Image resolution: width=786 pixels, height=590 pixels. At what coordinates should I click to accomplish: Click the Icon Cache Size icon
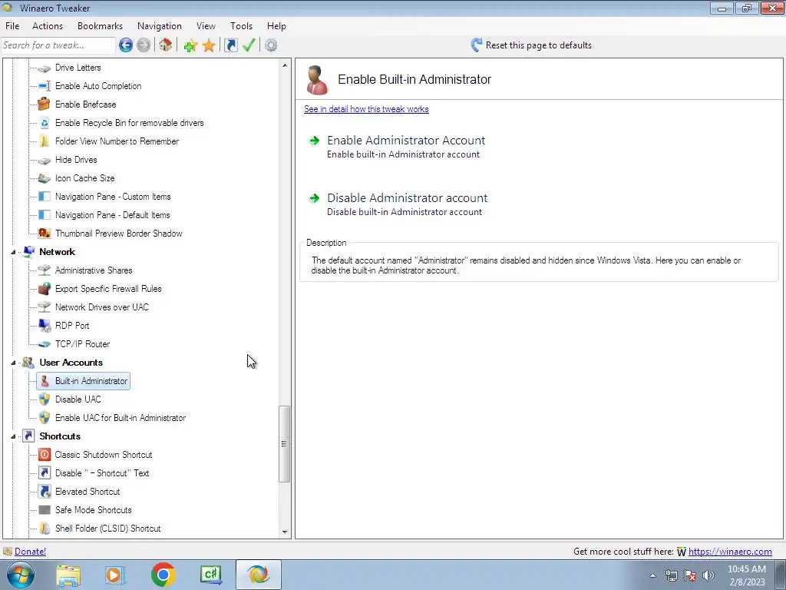[x=44, y=178]
